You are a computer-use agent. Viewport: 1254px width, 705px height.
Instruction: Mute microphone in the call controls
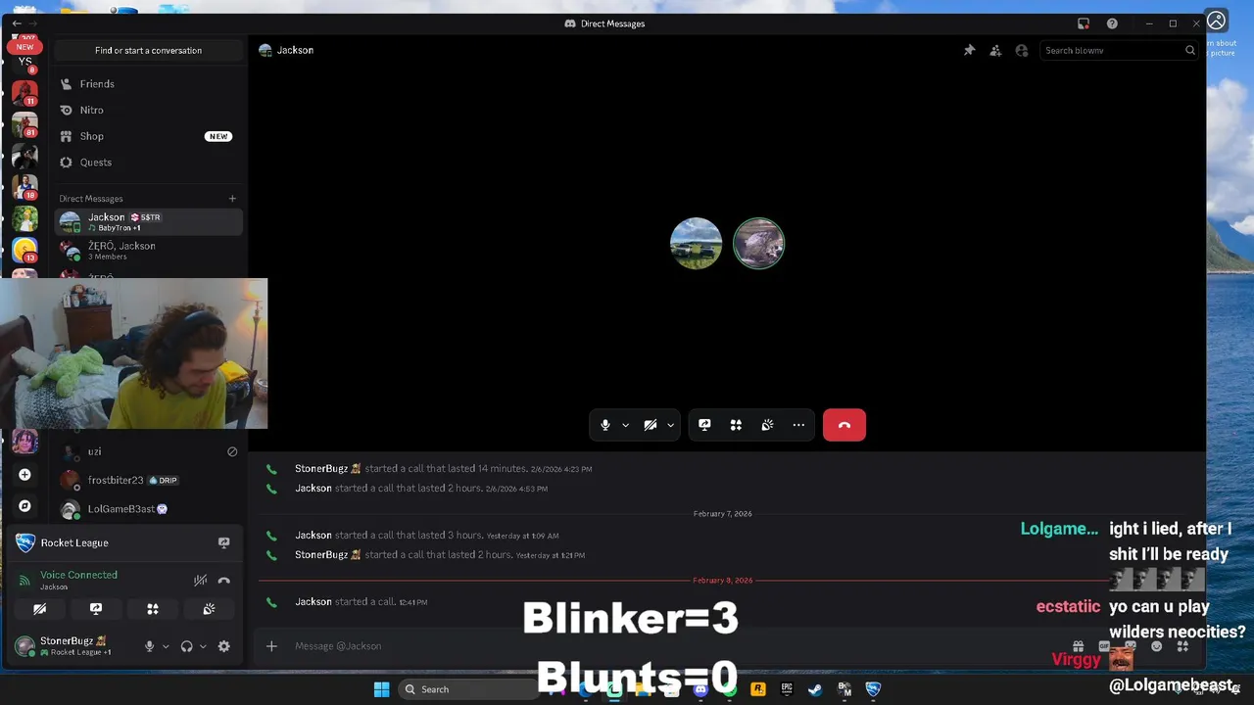[605, 425]
